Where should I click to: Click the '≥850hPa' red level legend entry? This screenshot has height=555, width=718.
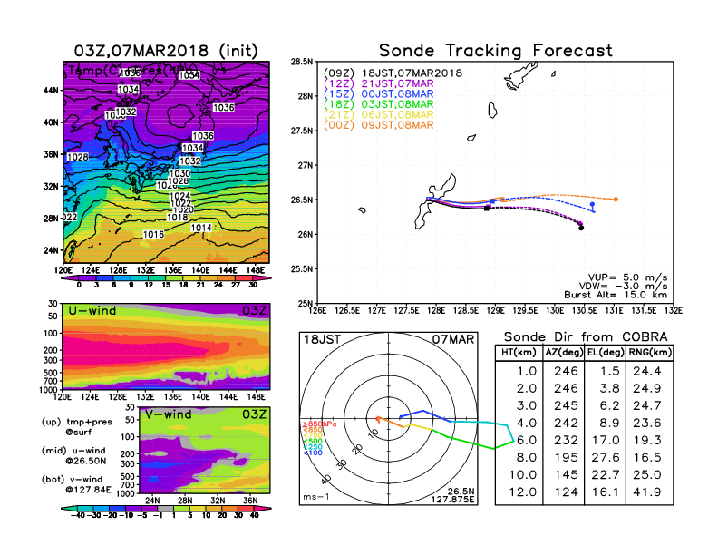(x=319, y=424)
